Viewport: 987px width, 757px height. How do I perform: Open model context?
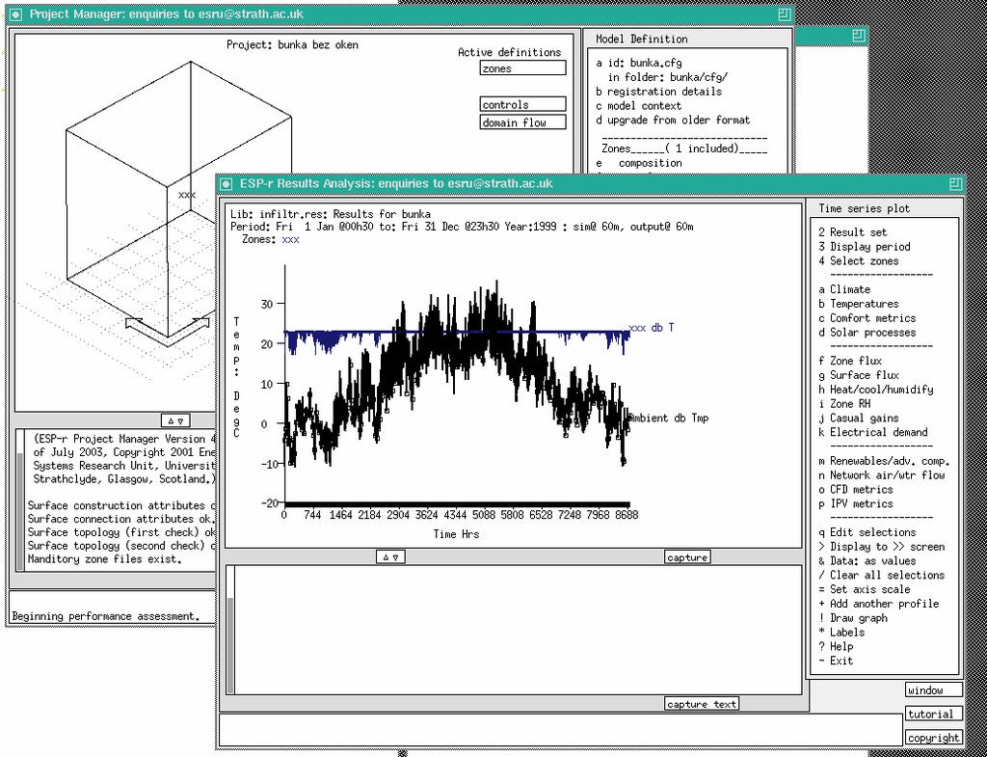[638, 106]
